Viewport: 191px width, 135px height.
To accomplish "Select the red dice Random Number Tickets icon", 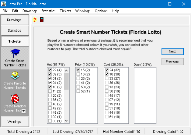I will coord(15,98).
